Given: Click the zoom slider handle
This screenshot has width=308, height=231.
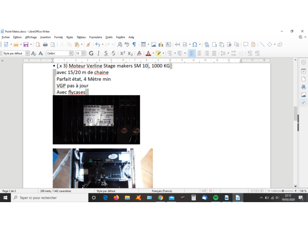Looking at the screenshot, I should (283, 191).
